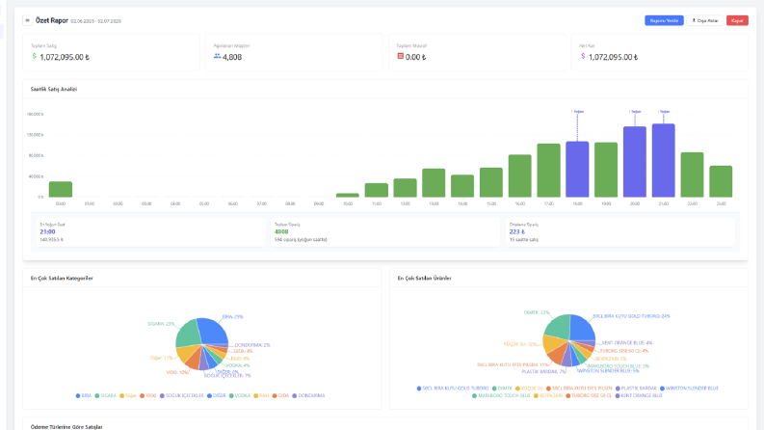Click the Net Kar amount 1,072,095.00 ₺
This screenshot has width=764, height=430.
(x=613, y=57)
